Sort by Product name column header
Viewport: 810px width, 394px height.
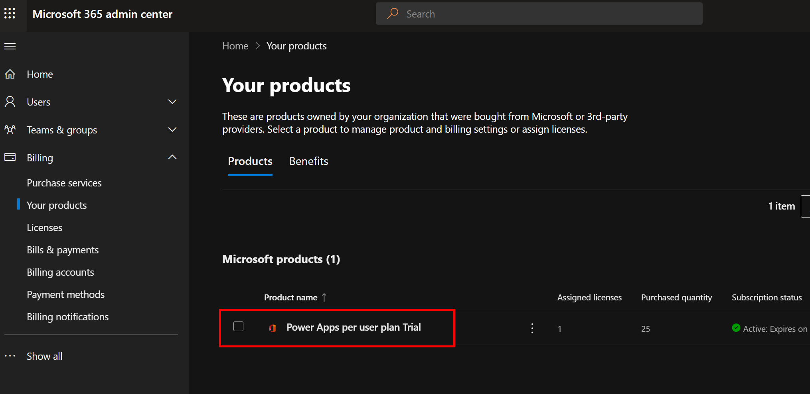pos(290,298)
